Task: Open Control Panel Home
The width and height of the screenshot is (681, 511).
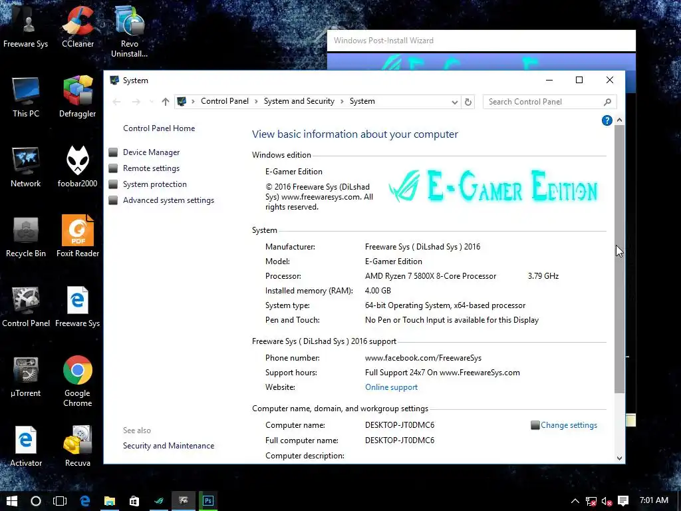Action: (x=159, y=128)
